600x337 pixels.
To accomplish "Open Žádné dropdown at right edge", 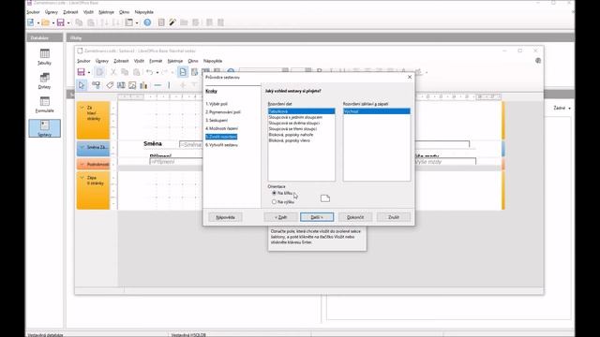I will pos(562,109).
